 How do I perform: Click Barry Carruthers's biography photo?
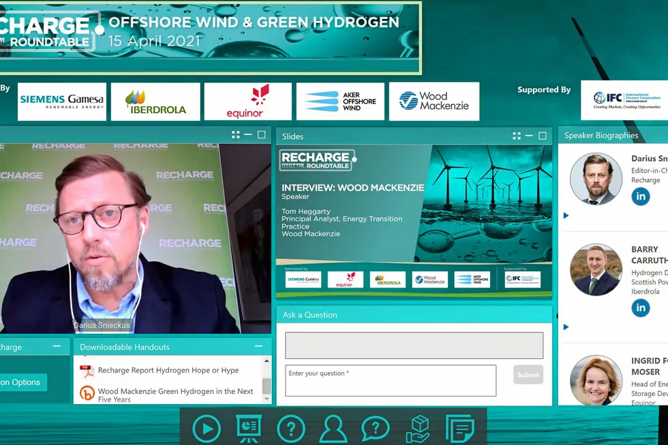(596, 270)
